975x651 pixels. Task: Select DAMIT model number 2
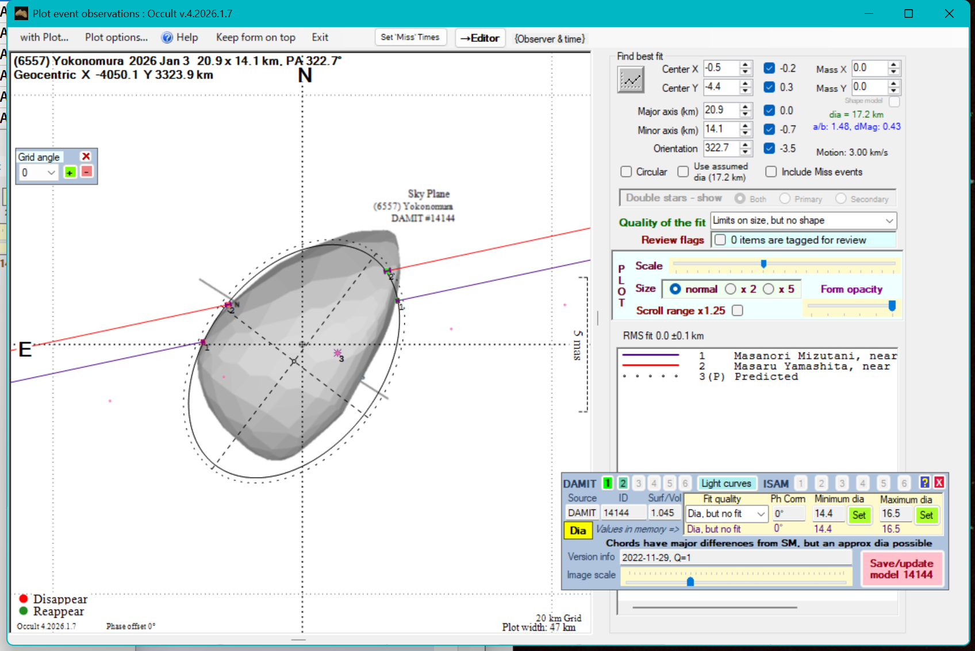pyautogui.click(x=623, y=483)
